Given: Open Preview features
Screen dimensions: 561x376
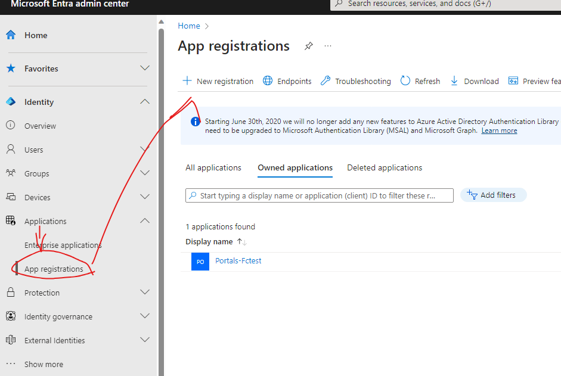Looking at the screenshot, I should point(534,80).
